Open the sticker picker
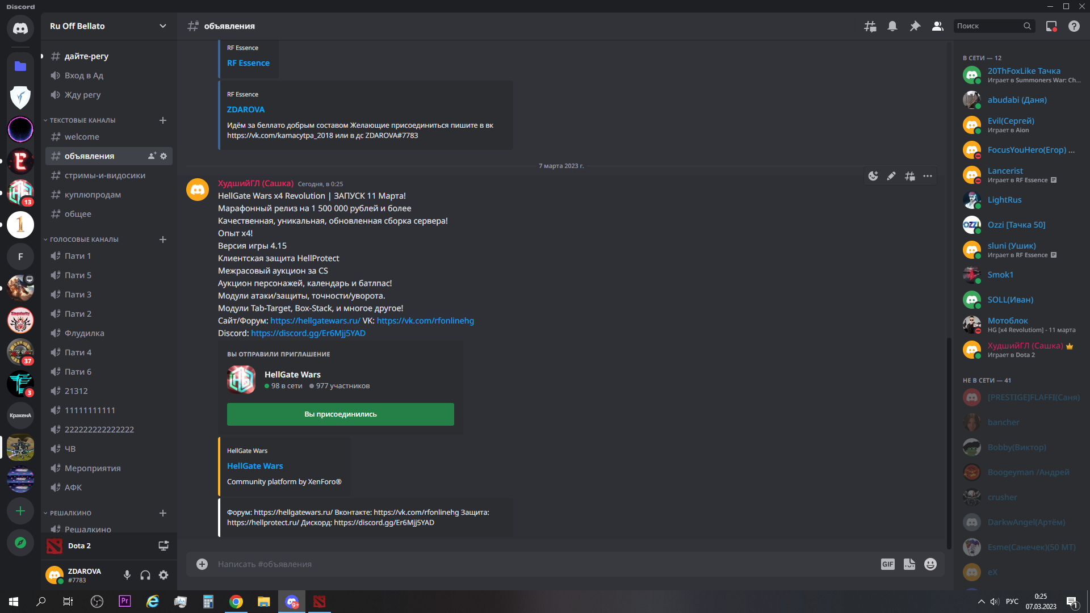 pyautogui.click(x=909, y=564)
